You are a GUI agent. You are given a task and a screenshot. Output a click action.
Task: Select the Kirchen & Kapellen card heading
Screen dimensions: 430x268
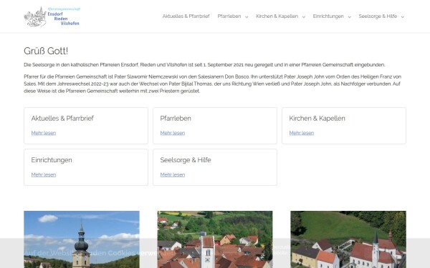click(317, 119)
